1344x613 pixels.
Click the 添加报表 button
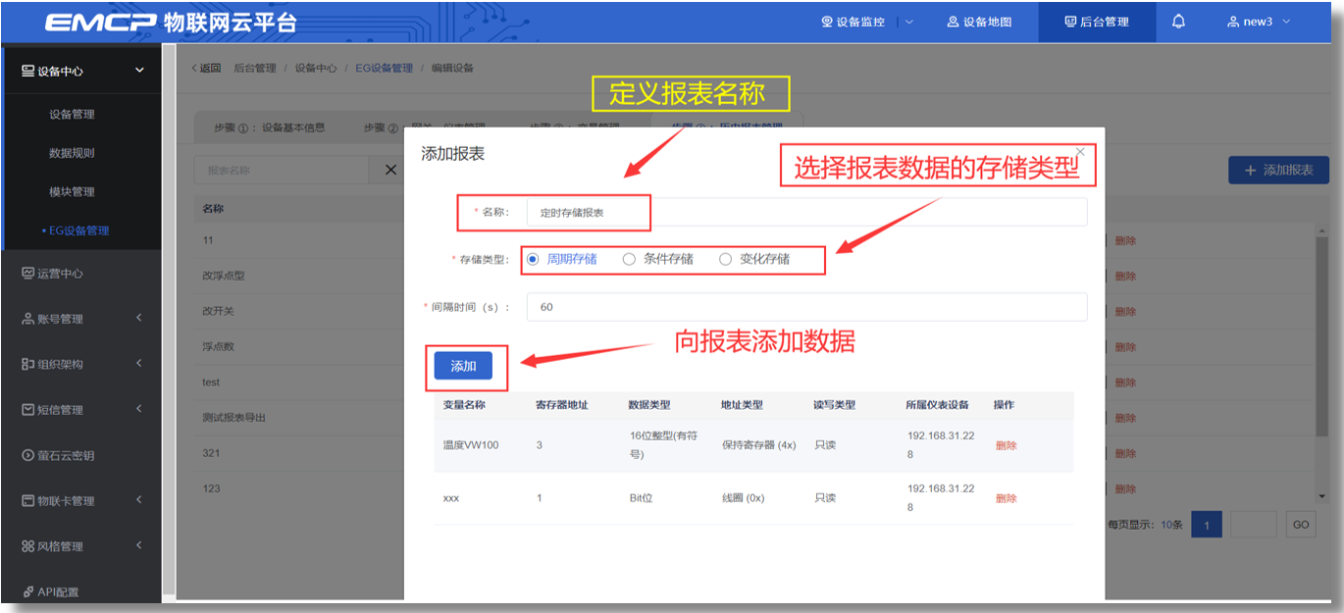(1278, 170)
